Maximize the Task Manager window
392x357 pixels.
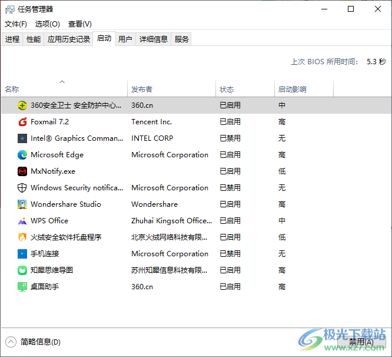point(351,9)
